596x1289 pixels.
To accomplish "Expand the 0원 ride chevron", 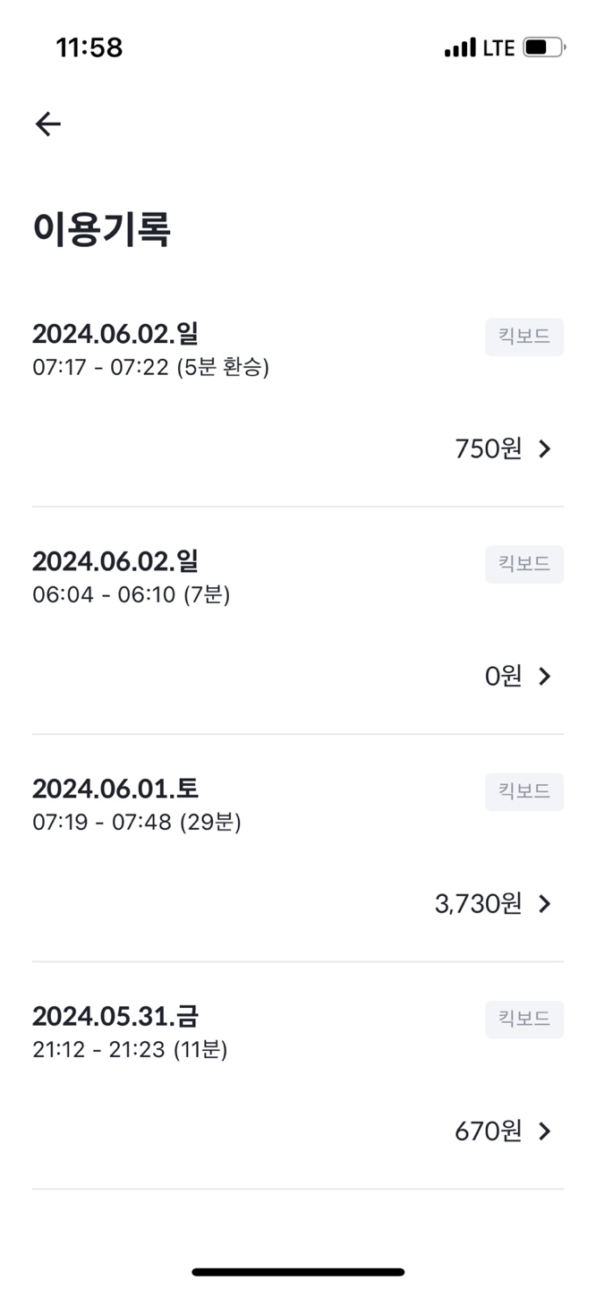I will 545,677.
